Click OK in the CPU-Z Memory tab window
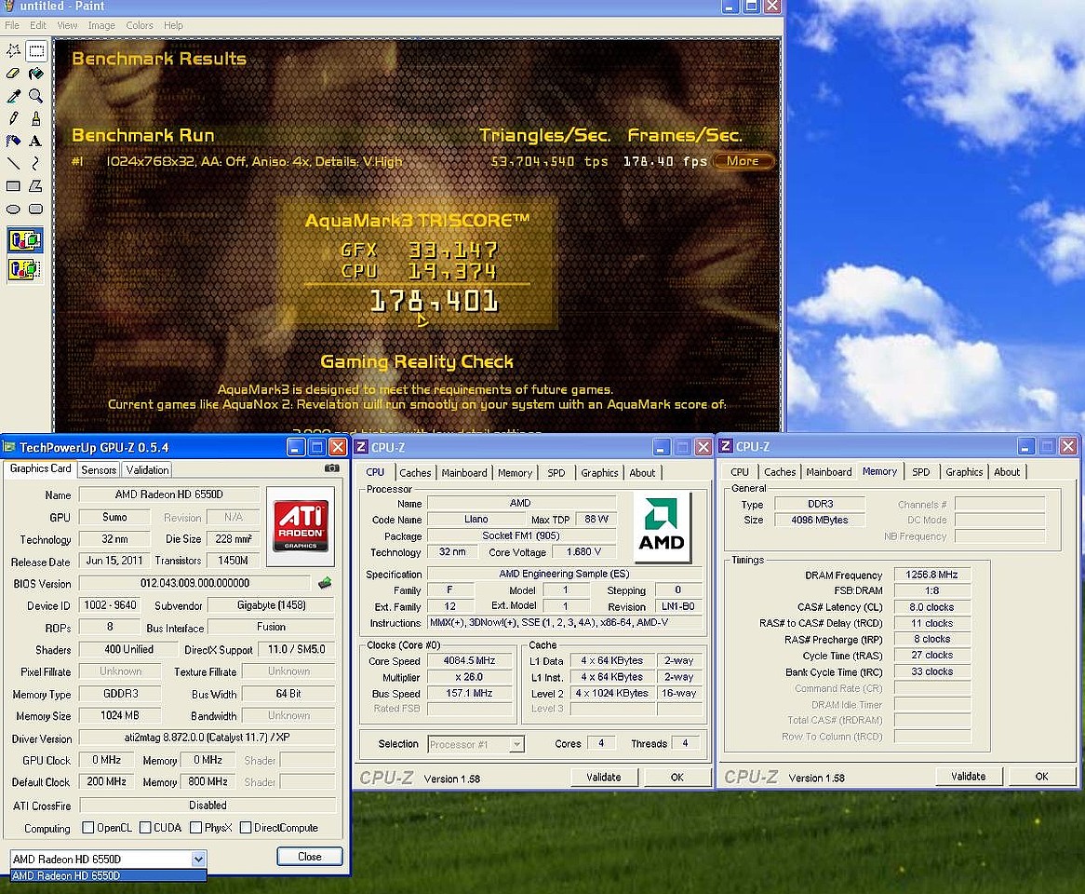 click(x=1041, y=777)
